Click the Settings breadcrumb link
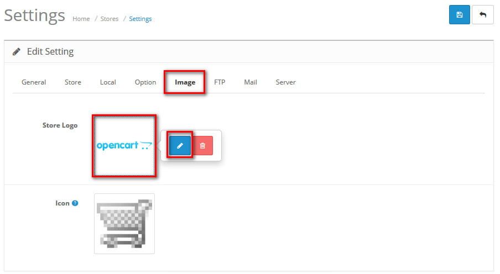 [x=140, y=19]
